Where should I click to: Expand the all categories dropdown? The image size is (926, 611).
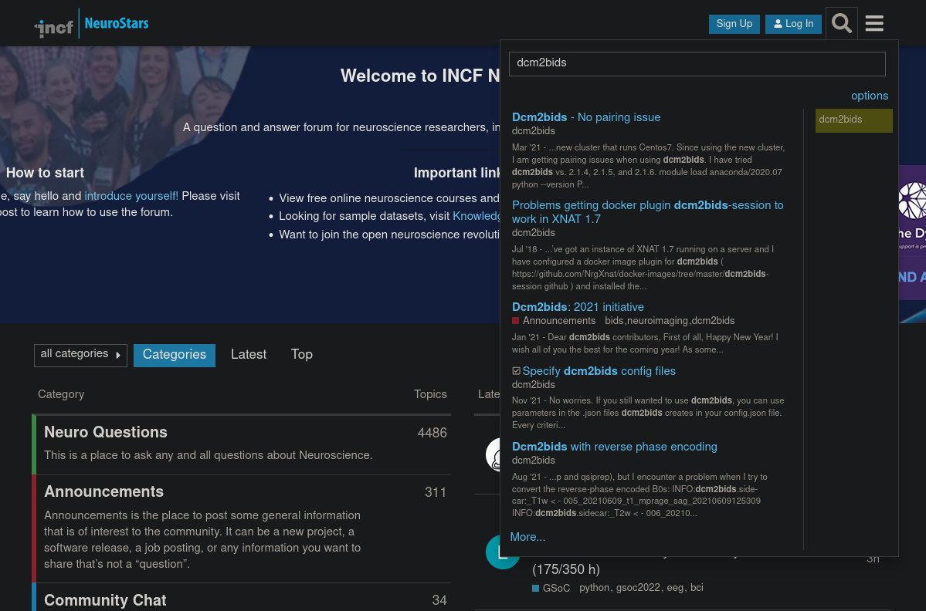pos(80,355)
